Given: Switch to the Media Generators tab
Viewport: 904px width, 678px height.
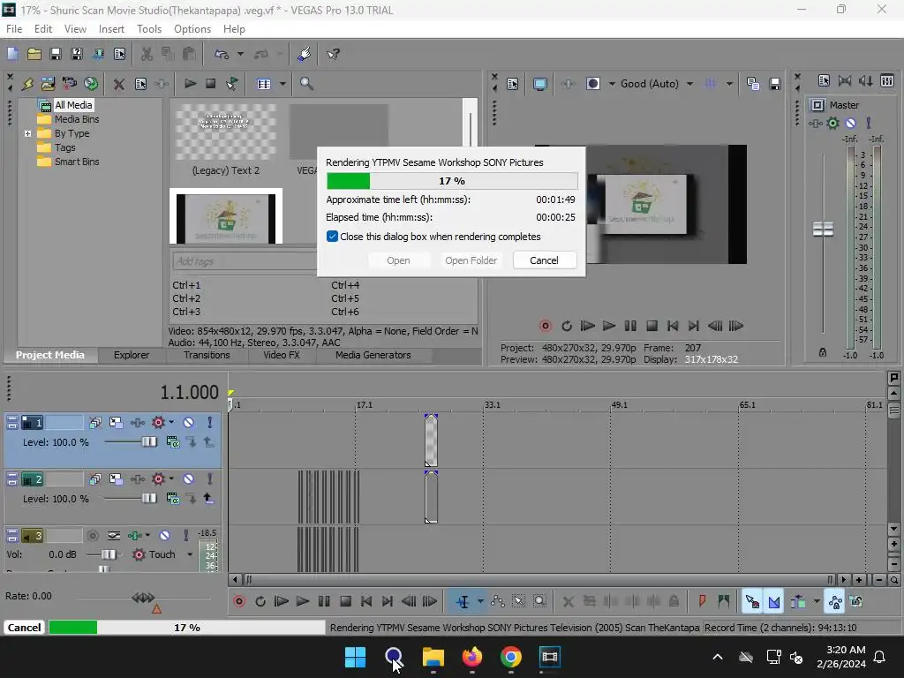Looking at the screenshot, I should [373, 355].
